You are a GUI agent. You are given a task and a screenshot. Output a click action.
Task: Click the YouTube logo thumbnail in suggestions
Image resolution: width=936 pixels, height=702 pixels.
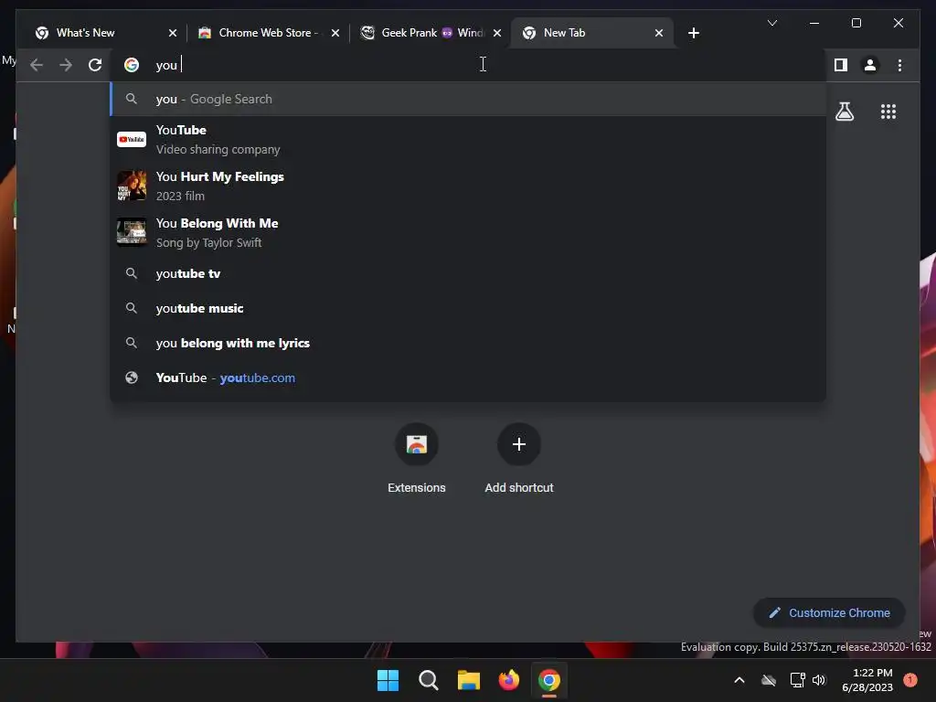132,140
